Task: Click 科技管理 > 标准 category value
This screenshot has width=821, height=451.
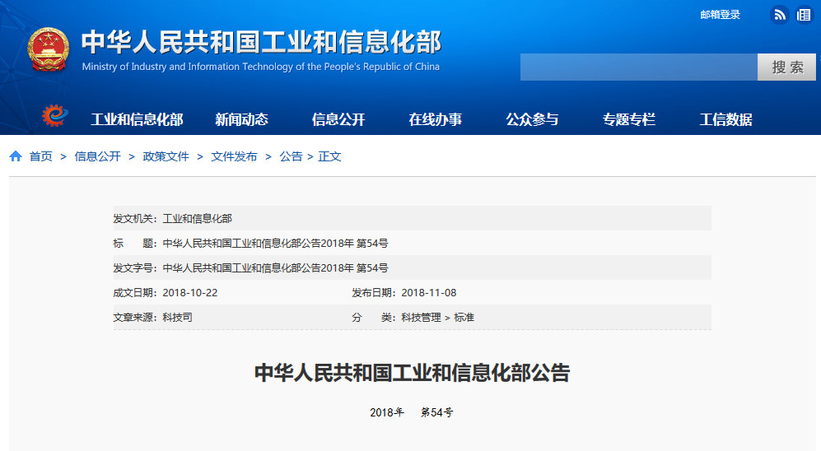Action: pyautogui.click(x=438, y=317)
